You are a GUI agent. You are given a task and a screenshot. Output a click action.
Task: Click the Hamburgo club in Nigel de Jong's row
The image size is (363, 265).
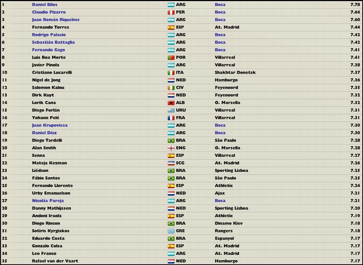[226, 80]
